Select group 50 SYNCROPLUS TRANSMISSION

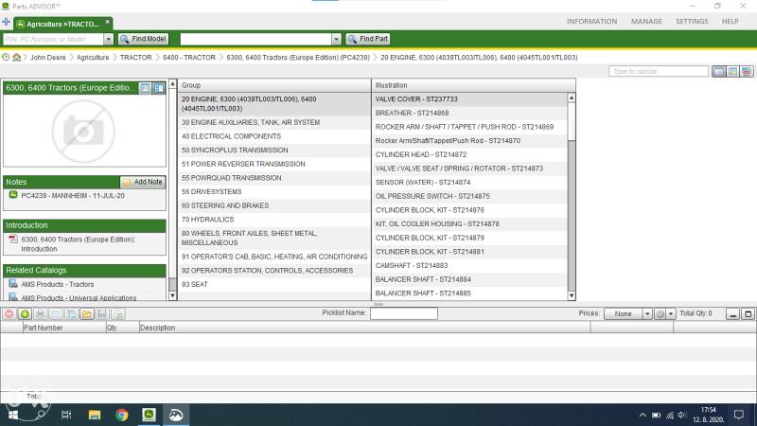click(x=273, y=151)
